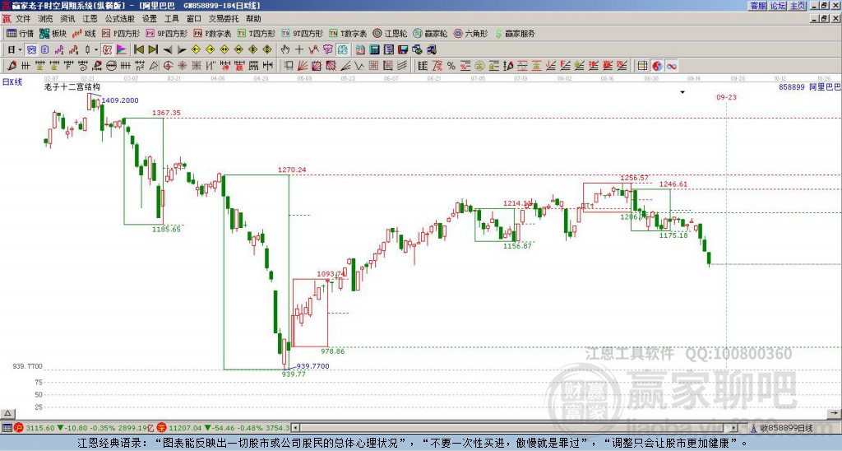Click the 客服 customer service link

tap(757, 6)
